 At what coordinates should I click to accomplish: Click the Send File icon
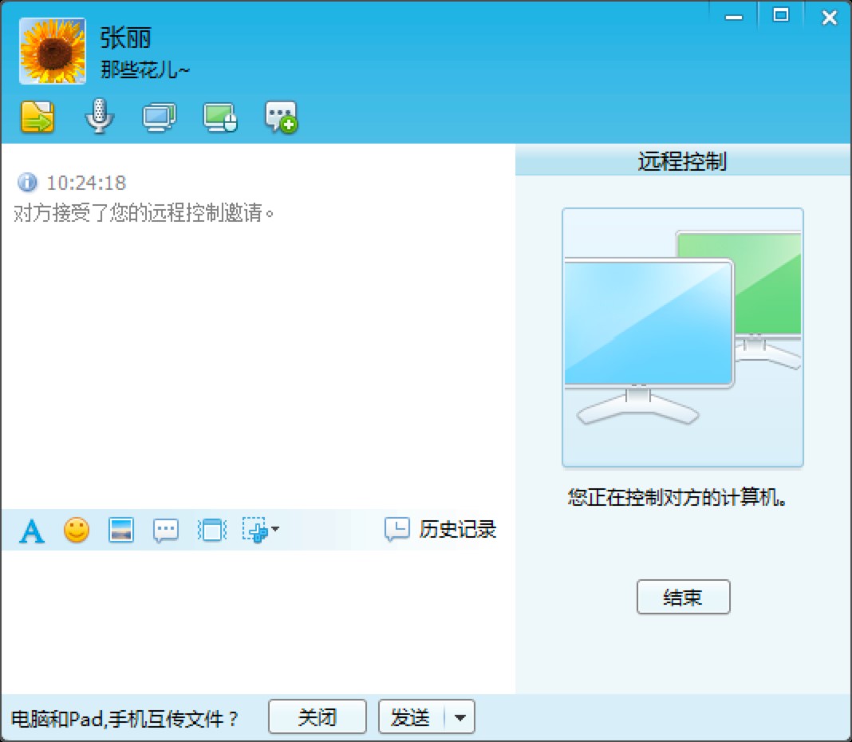pos(35,115)
